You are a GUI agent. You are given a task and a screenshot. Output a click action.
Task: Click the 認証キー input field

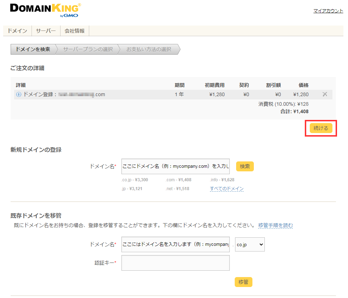[x=175, y=263]
